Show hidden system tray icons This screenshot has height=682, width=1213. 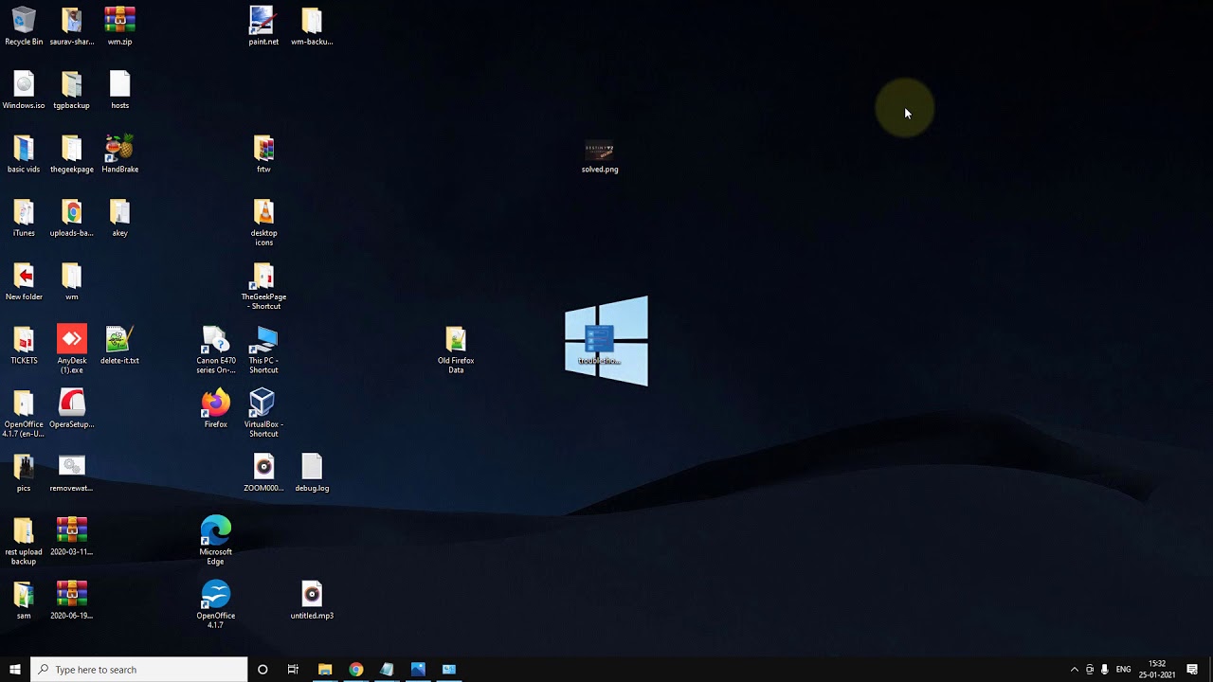click(x=1074, y=670)
